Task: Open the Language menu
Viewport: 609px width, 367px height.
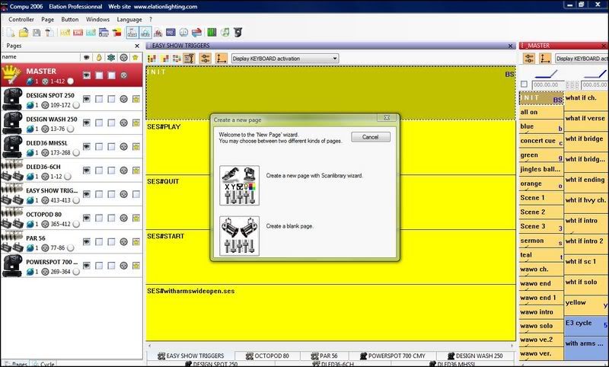Action: point(129,20)
